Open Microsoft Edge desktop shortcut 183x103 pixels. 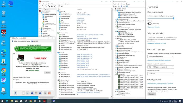click(x=3, y=53)
